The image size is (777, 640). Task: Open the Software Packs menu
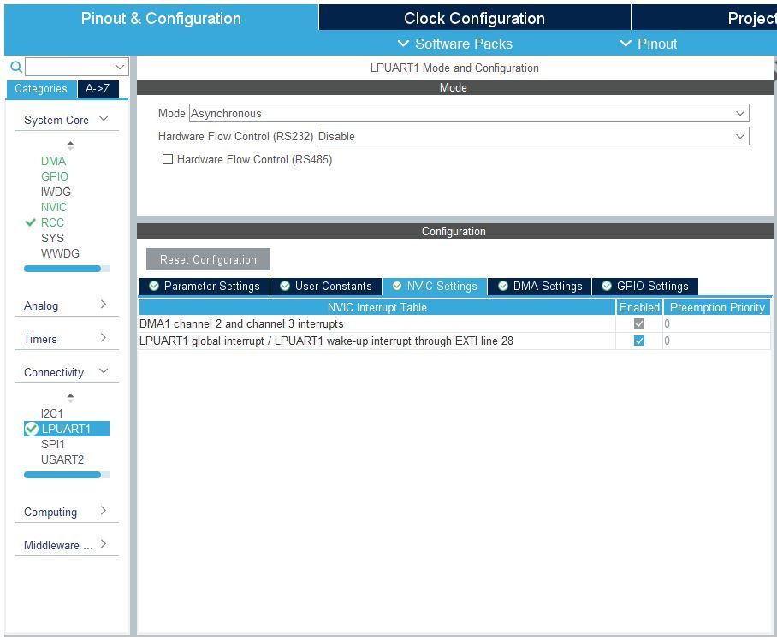tap(455, 44)
